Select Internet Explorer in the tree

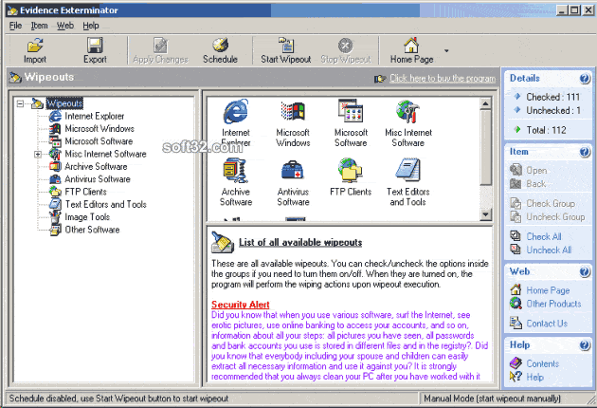[x=94, y=116]
